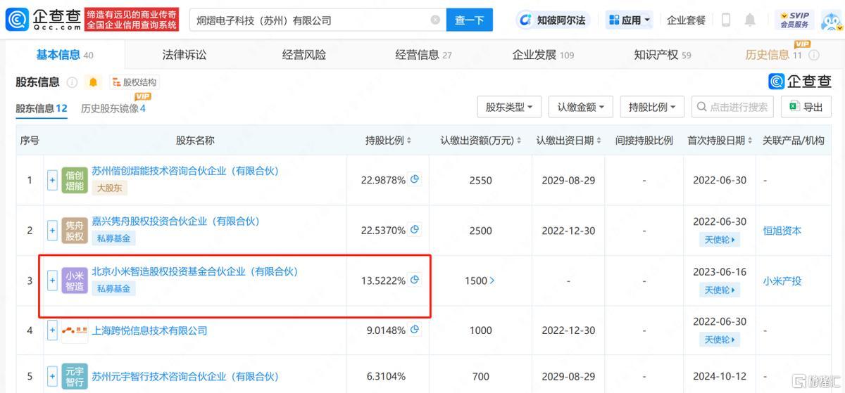This screenshot has width=845, height=393.
Task: Click the mobile phone icon
Action: click(x=726, y=20)
